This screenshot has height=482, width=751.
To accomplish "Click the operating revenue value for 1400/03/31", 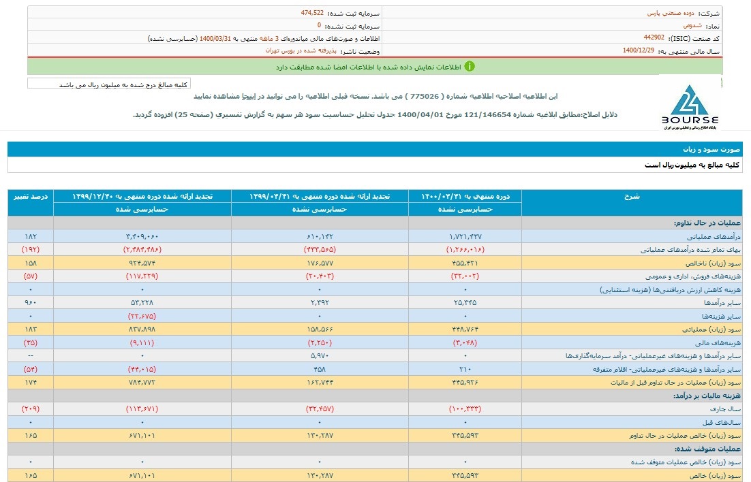I will point(465,236).
